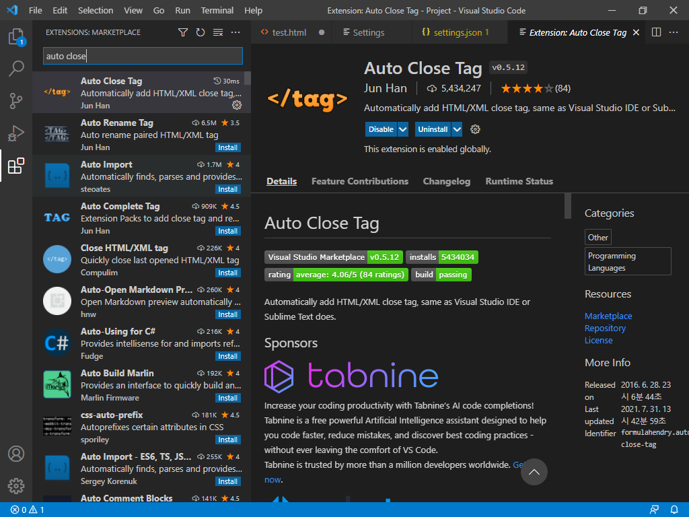The height and width of the screenshot is (517, 689).
Task: Open the Run menu
Action: coord(183,11)
